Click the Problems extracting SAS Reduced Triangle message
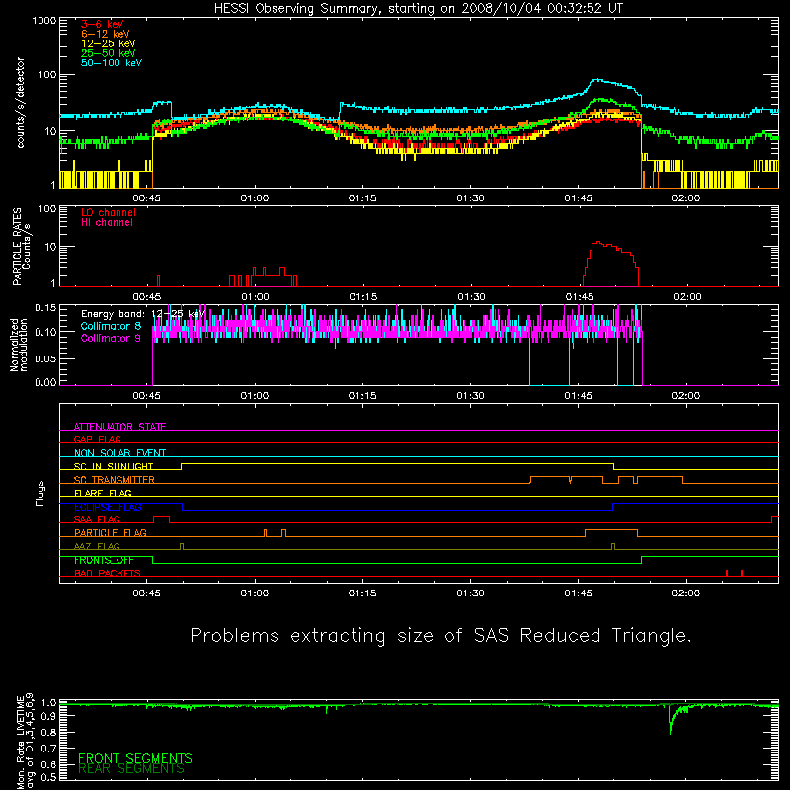 click(x=440, y=636)
